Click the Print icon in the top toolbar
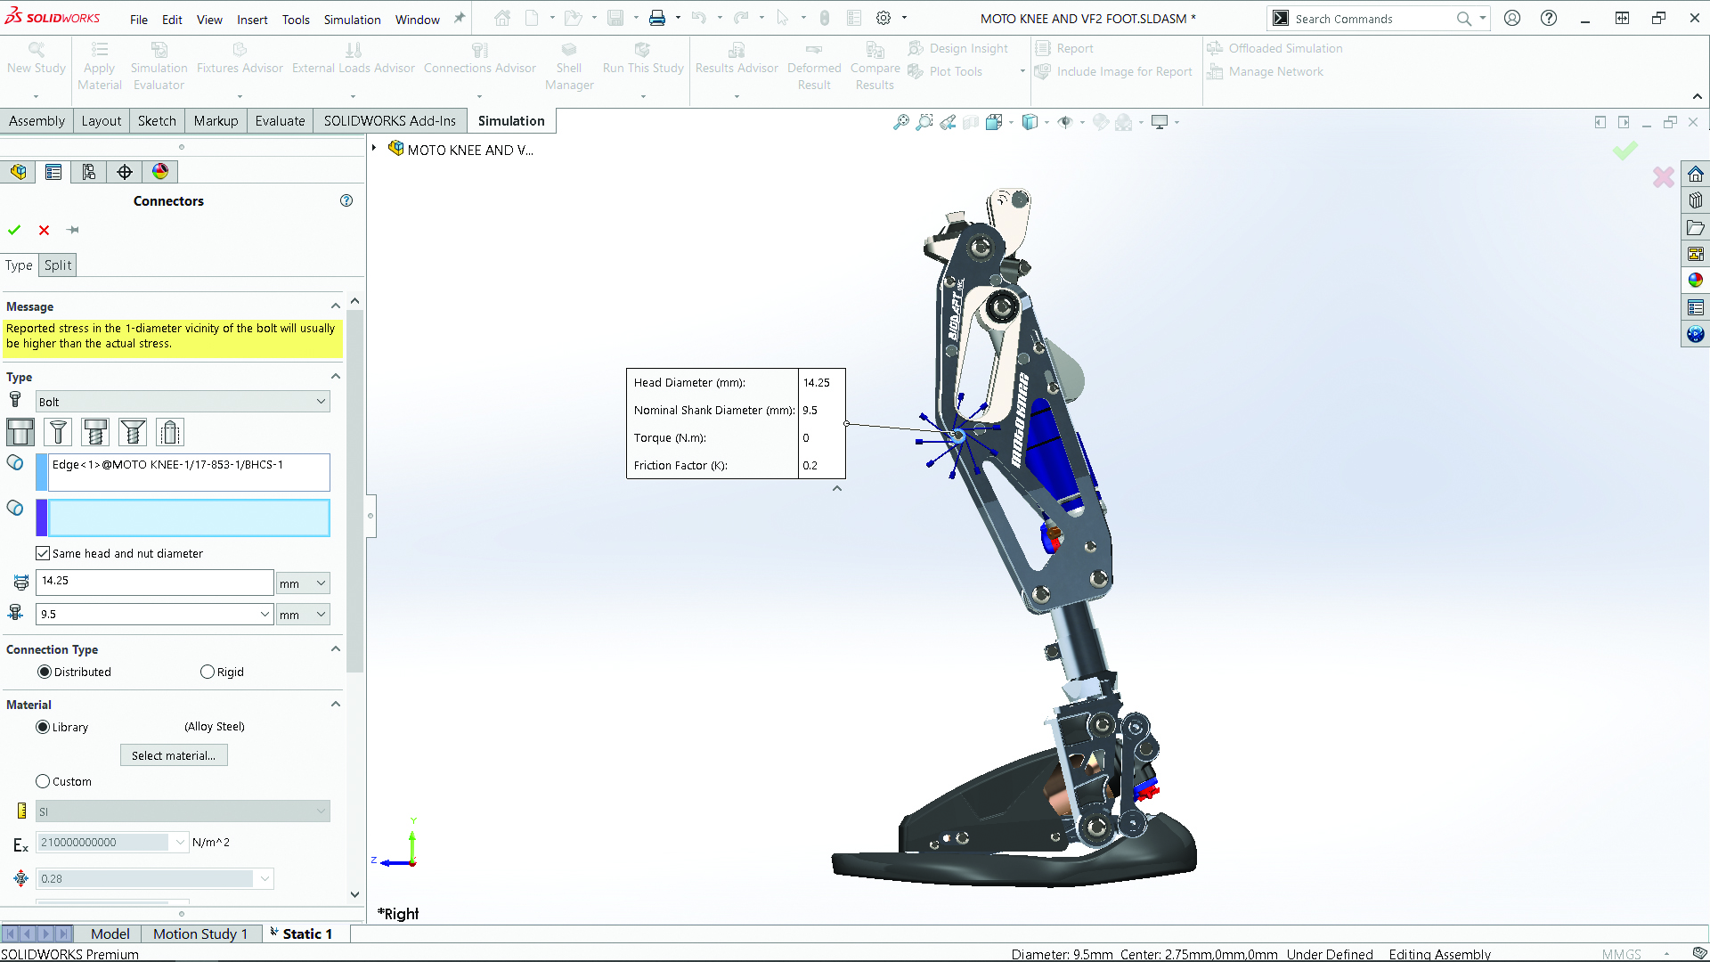The width and height of the screenshot is (1710, 962). pos(657,18)
